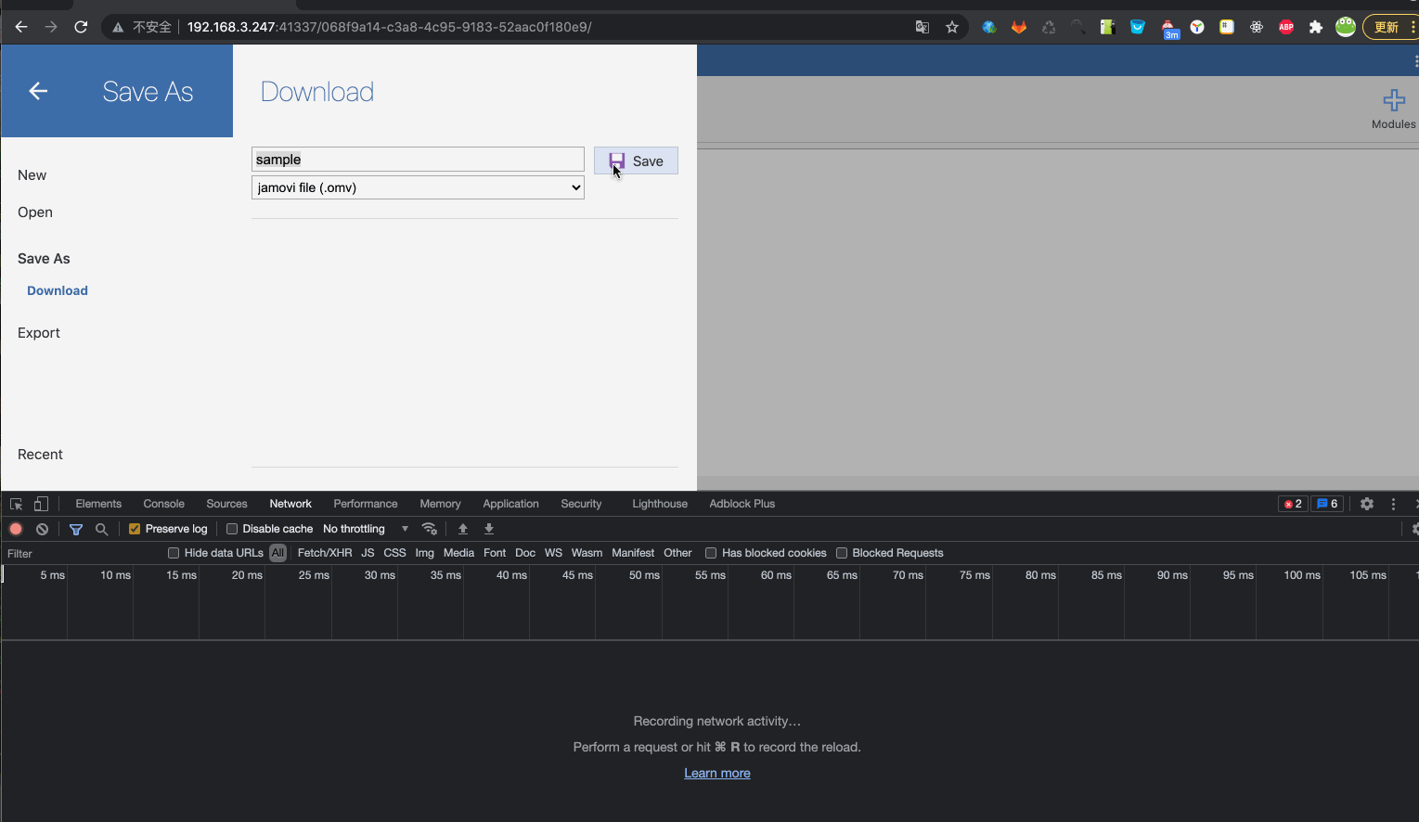Click the sample filename input field
This screenshot has width=1419, height=822.
[x=417, y=159]
